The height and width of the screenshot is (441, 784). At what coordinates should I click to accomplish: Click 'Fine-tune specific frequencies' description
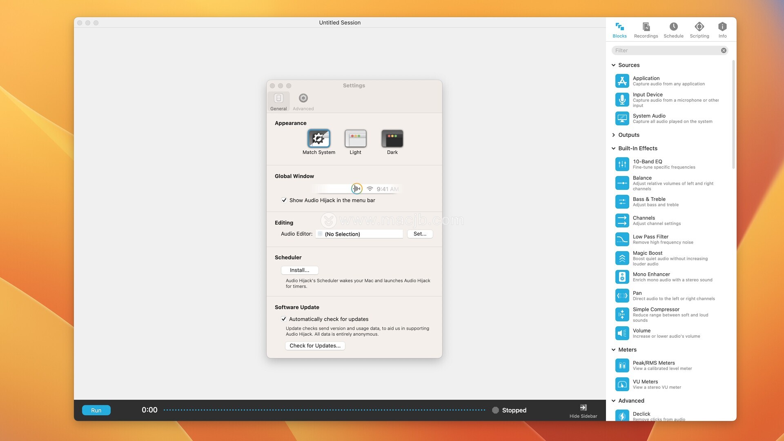664,167
